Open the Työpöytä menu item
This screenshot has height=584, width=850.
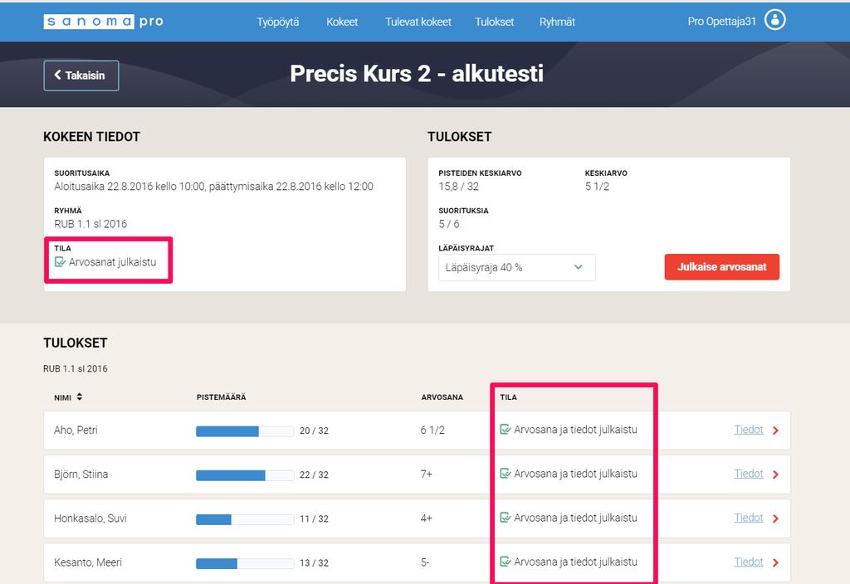coord(277,22)
